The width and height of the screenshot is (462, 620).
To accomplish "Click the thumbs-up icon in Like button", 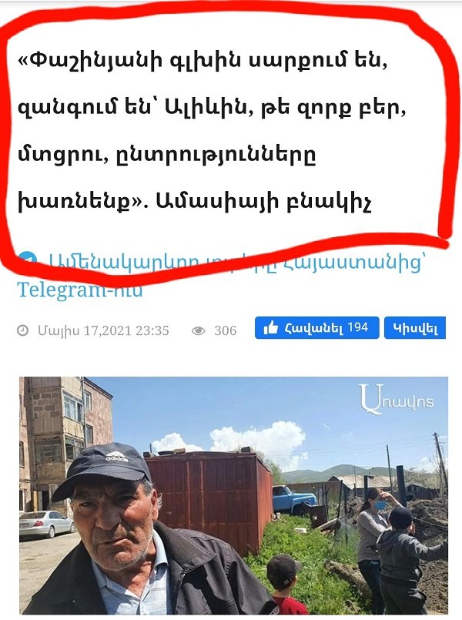I will [x=271, y=328].
